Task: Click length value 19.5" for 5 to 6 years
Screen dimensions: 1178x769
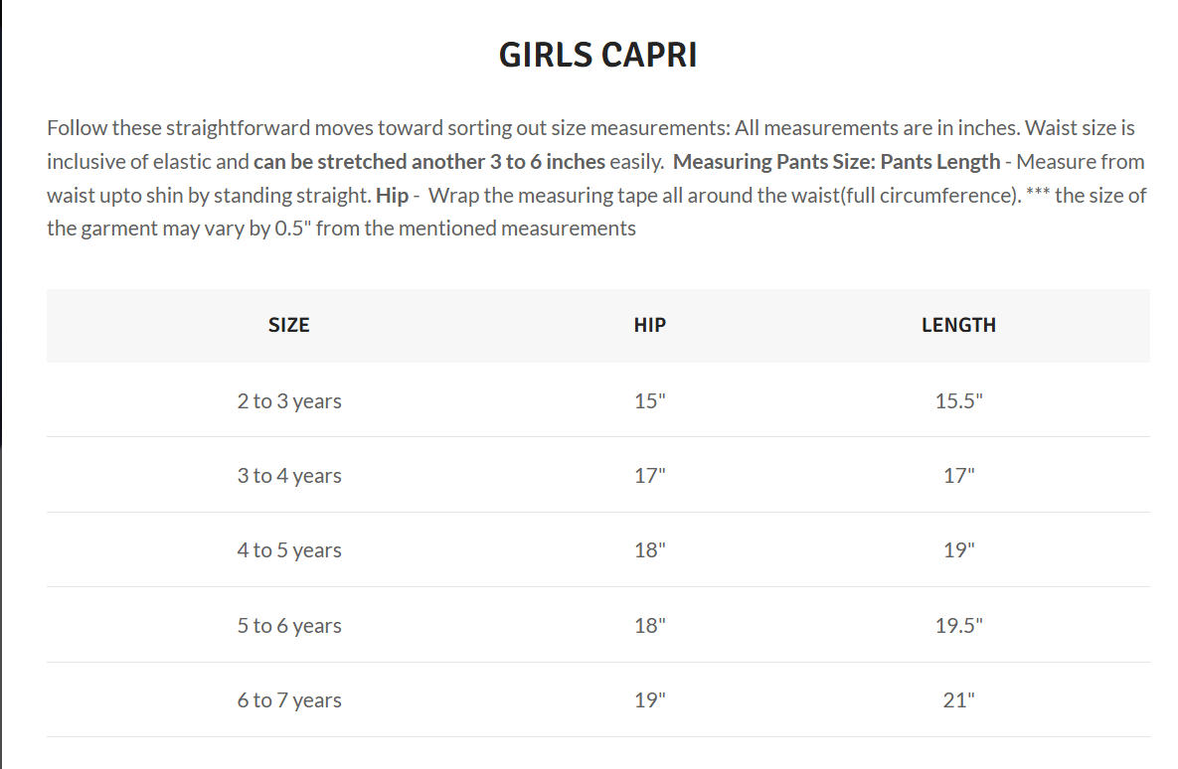Action: (958, 626)
